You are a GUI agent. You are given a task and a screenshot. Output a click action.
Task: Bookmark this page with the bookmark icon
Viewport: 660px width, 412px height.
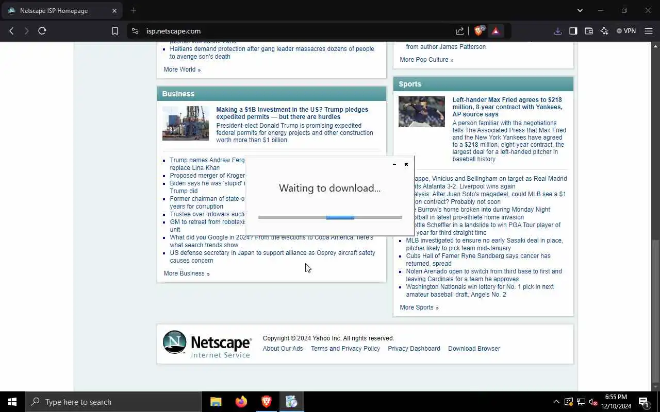click(115, 31)
